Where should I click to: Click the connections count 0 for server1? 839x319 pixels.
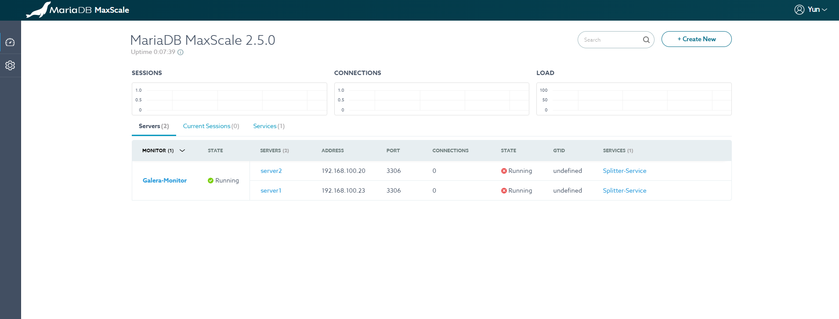[x=434, y=190]
